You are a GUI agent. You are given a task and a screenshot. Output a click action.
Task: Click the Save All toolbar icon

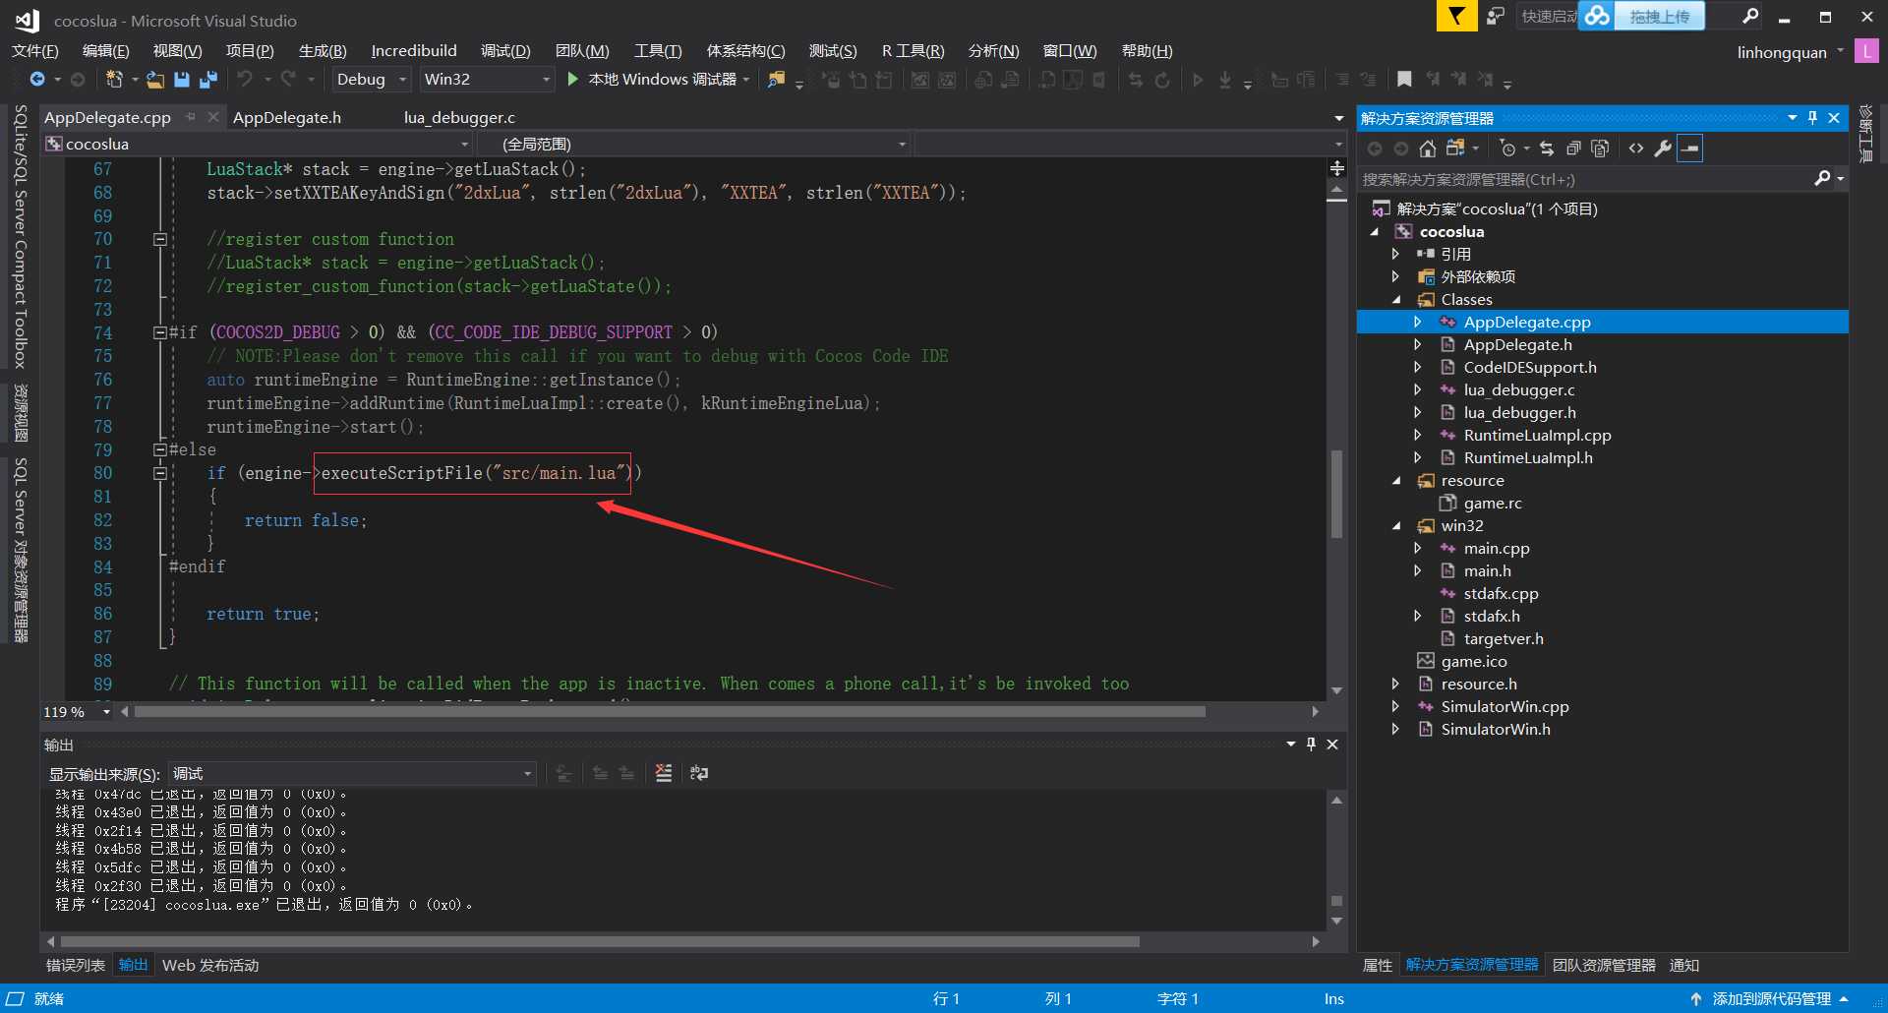(207, 80)
